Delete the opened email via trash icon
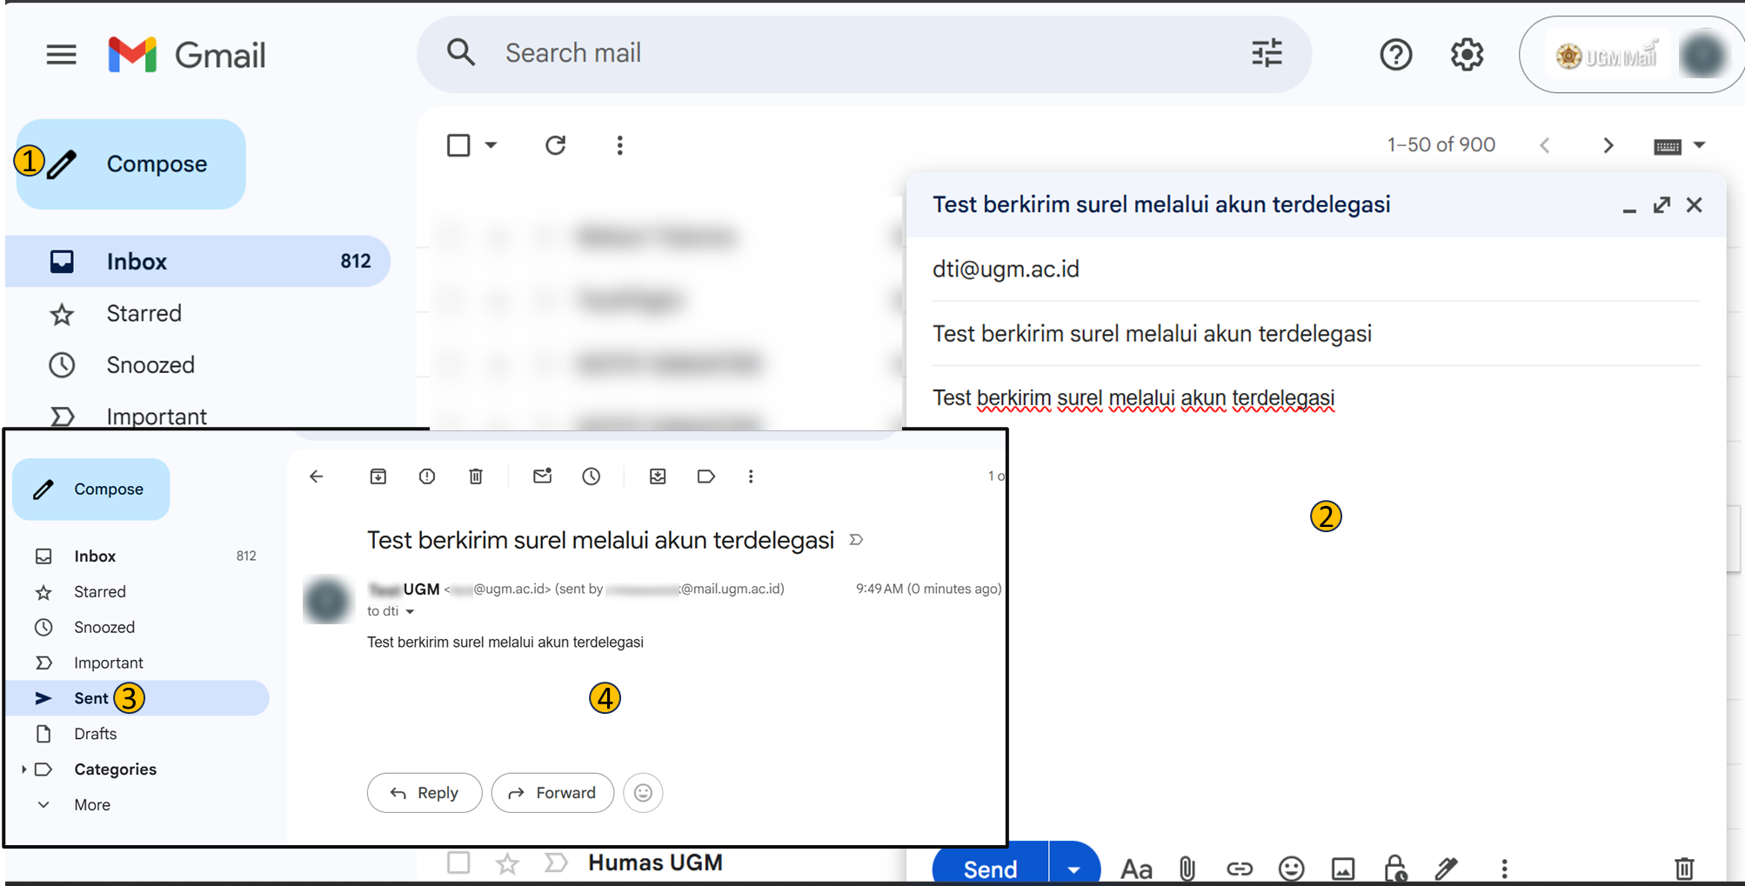Image resolution: width=1745 pixels, height=886 pixels. point(476,476)
